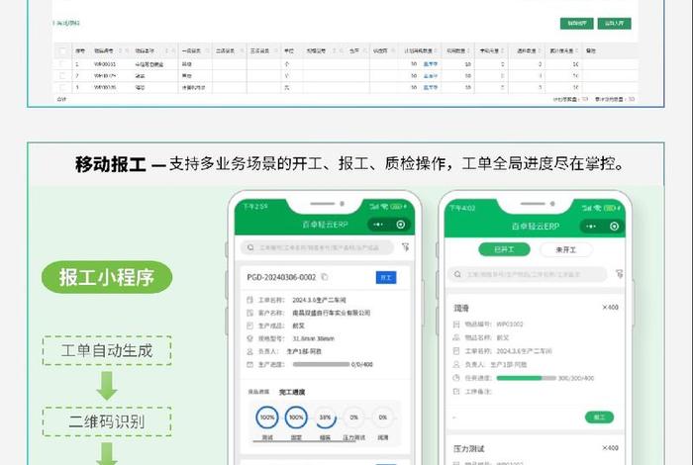Image resolution: width=693 pixels, height=465 pixels.
Task: Tap the mini-program close circle in the left phone
Action: pos(400,225)
